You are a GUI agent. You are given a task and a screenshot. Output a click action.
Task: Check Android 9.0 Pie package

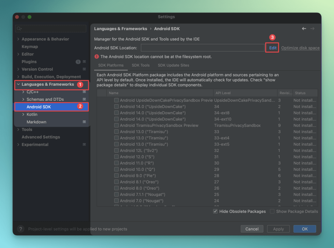[x=116, y=176]
